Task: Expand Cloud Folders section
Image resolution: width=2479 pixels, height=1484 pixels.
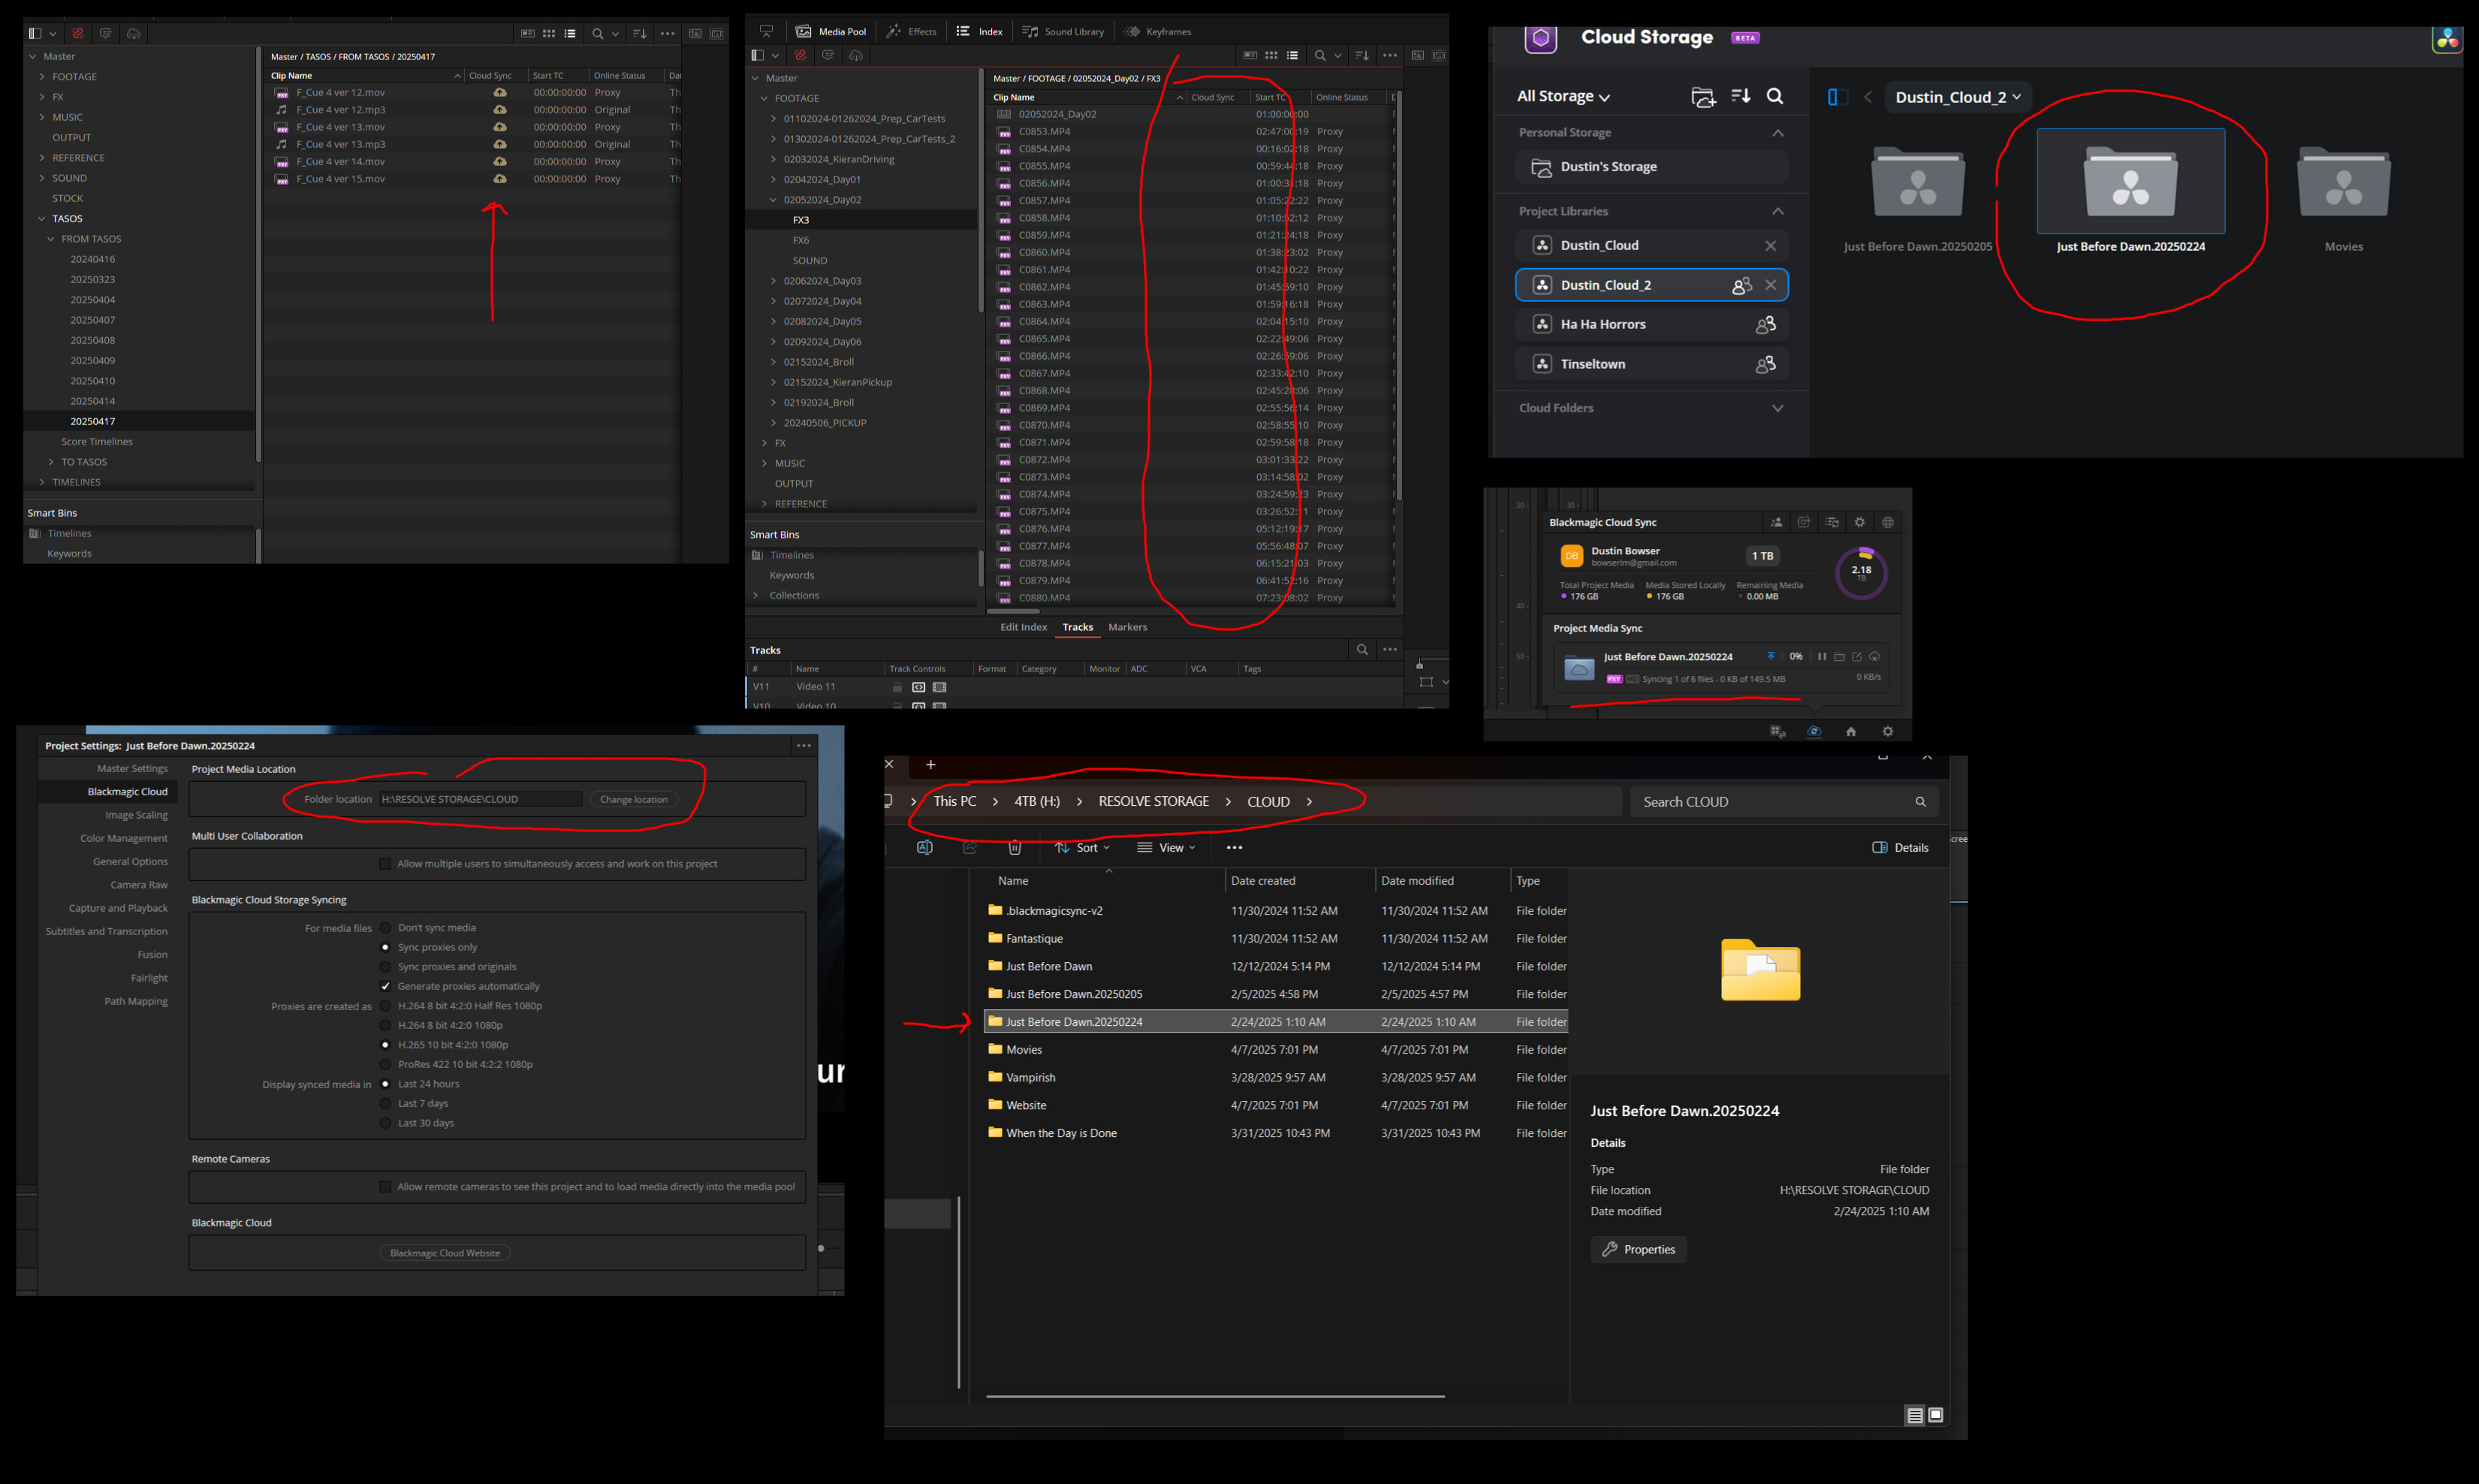Action: [x=1778, y=408]
